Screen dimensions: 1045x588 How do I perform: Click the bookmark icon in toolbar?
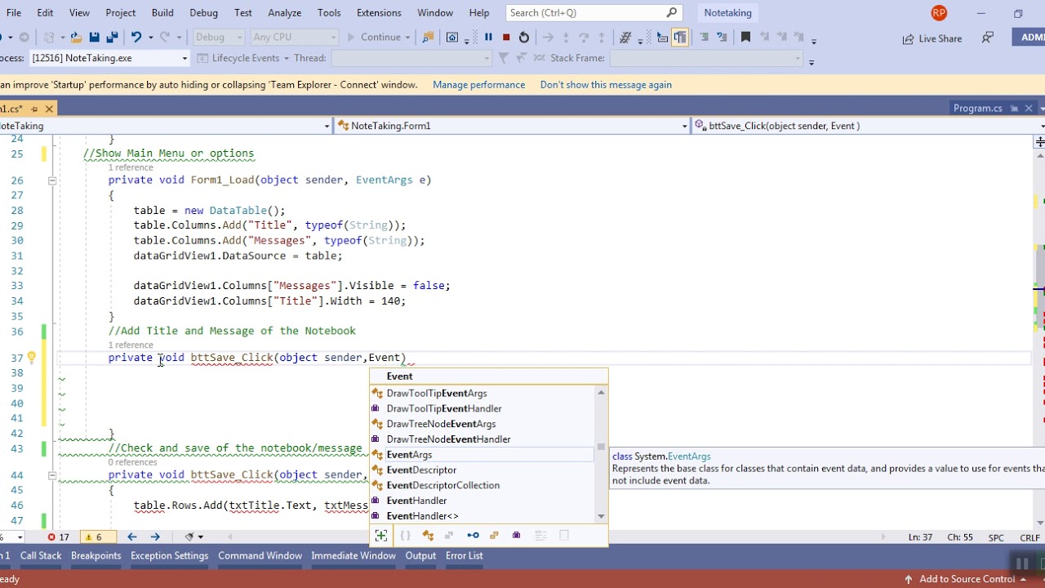click(x=745, y=37)
